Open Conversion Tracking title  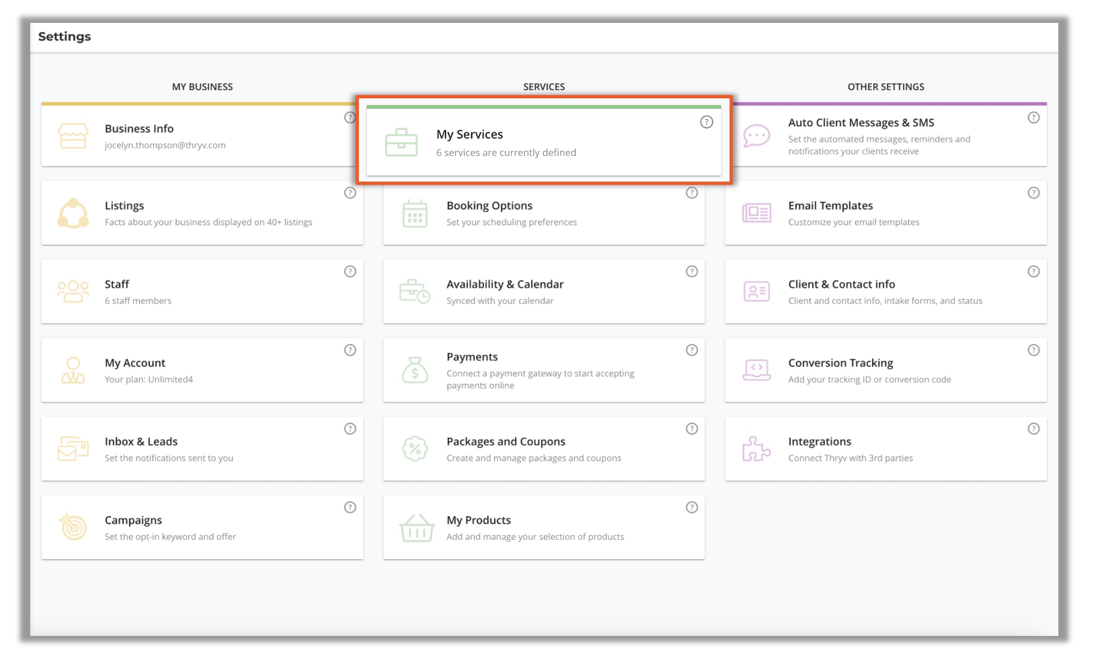pyautogui.click(x=840, y=363)
